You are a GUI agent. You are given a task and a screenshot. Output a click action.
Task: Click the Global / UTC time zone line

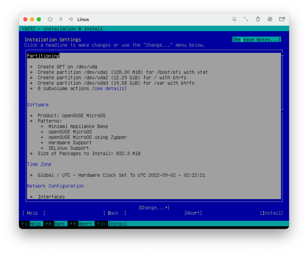pyautogui.click(x=121, y=175)
